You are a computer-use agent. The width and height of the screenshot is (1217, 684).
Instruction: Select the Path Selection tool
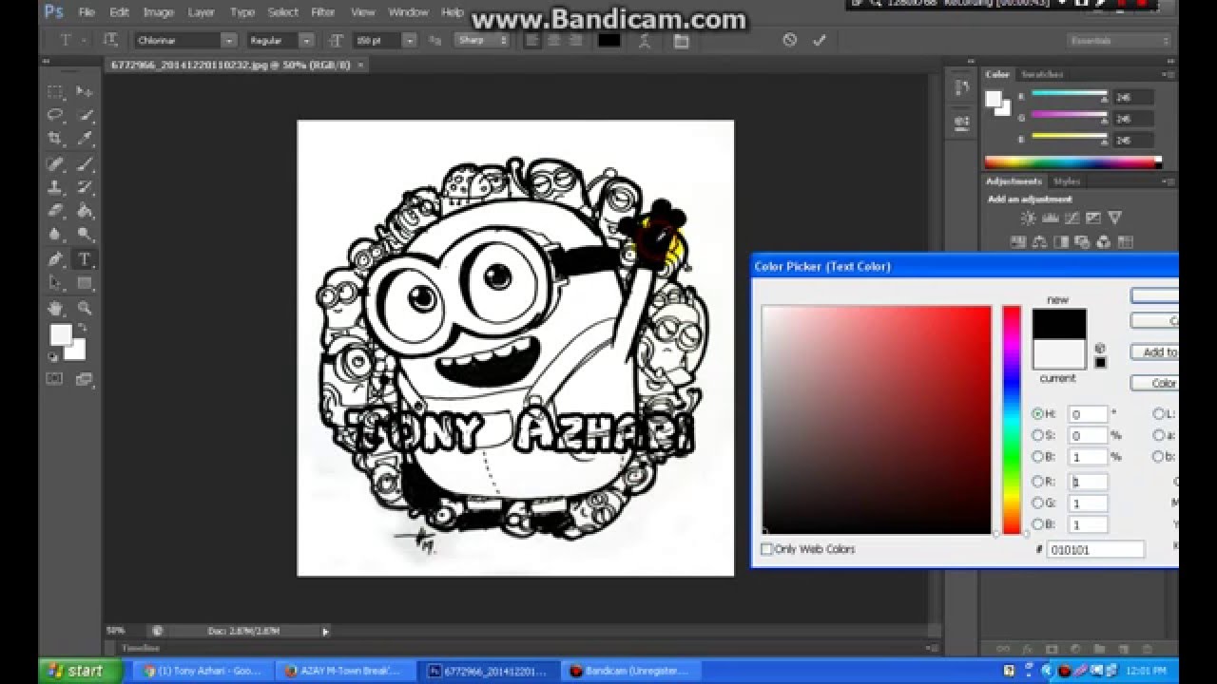click(x=55, y=283)
